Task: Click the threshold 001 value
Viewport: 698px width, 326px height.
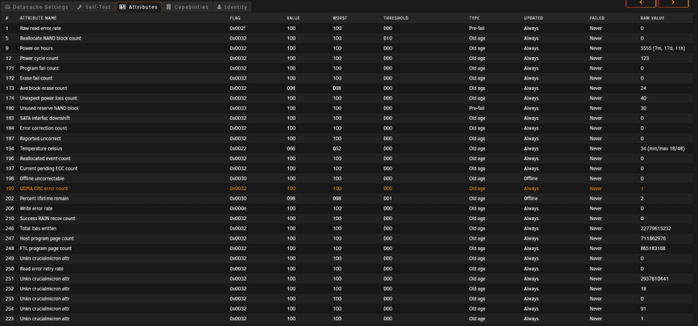Action: pos(387,198)
